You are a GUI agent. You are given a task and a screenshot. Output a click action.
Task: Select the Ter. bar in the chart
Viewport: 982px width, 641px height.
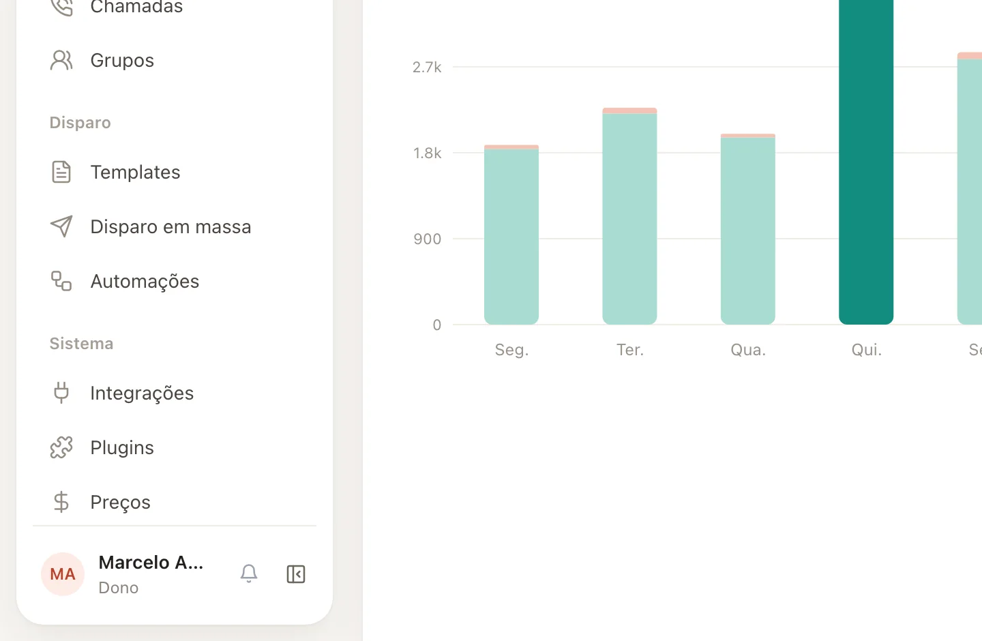[x=629, y=216]
